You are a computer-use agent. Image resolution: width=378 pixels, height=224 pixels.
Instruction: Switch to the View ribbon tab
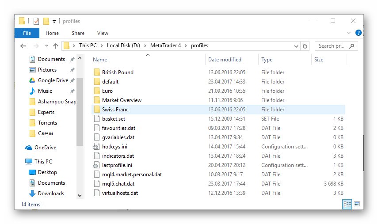pyautogui.click(x=103, y=33)
